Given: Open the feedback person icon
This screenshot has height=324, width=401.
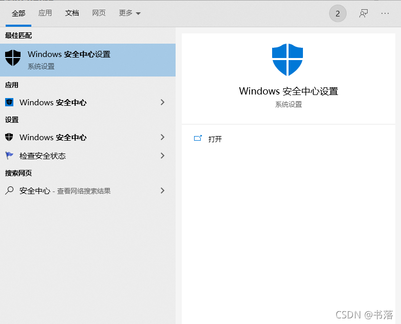Looking at the screenshot, I should (x=364, y=13).
